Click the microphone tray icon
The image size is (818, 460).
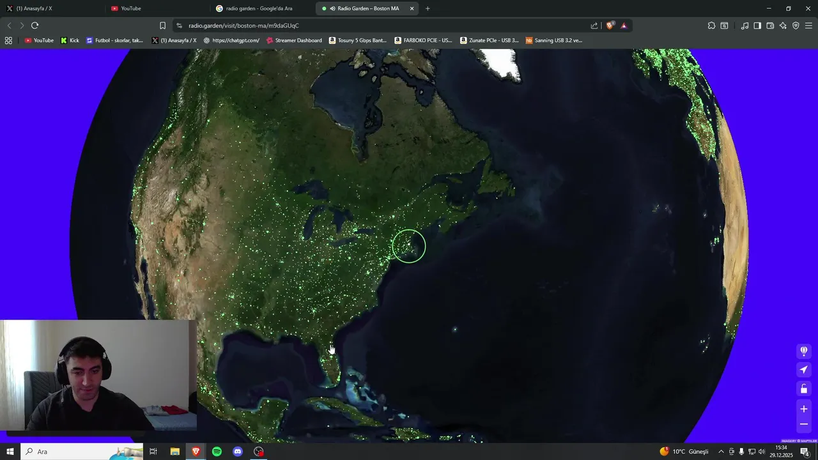[741, 452]
